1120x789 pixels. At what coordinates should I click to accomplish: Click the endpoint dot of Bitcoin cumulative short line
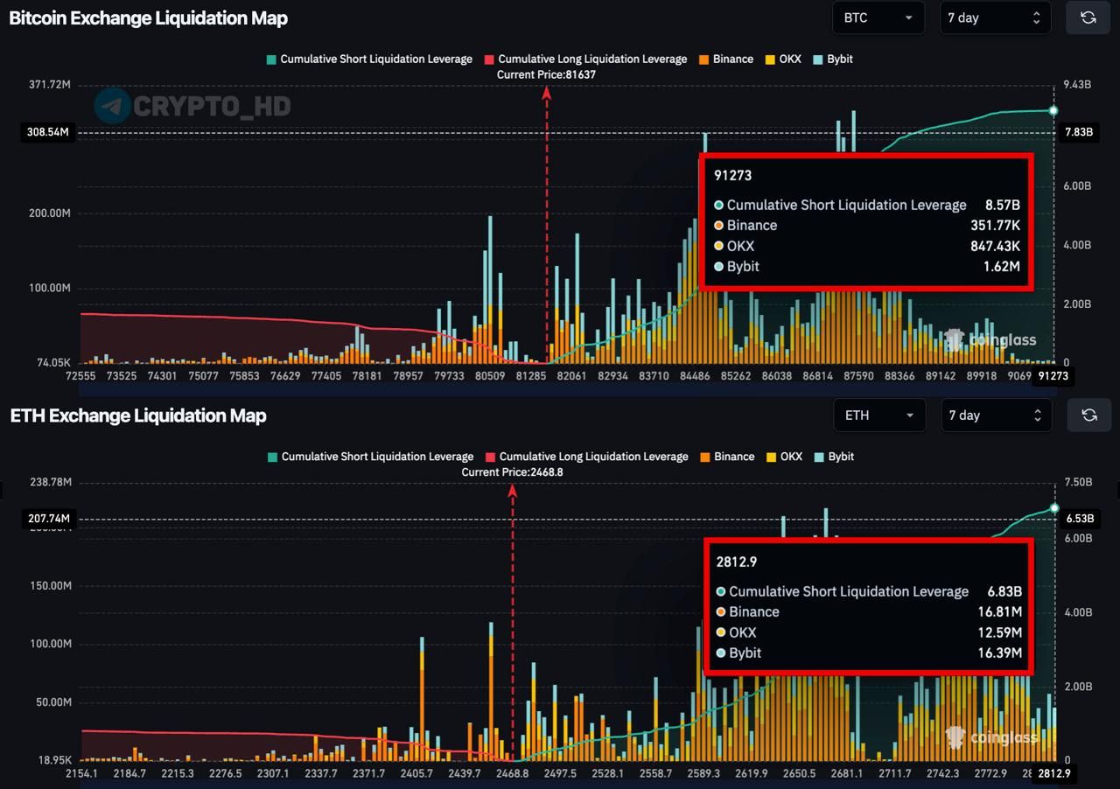pos(1053,110)
